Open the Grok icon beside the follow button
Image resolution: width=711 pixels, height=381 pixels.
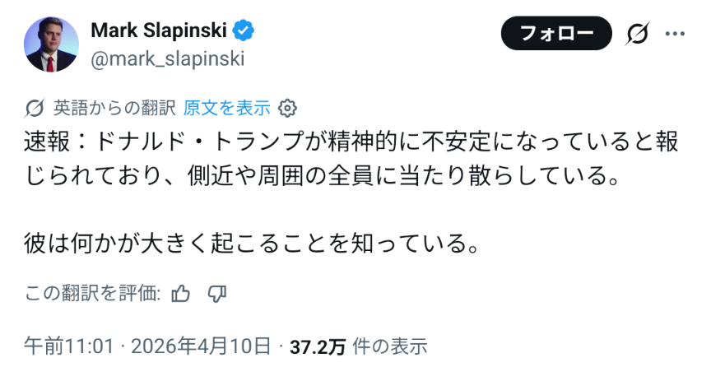pos(636,34)
